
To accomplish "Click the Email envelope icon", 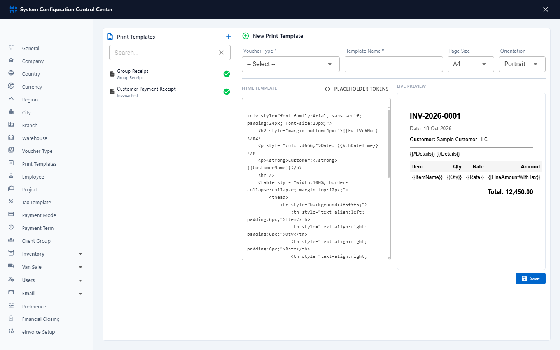I will click(x=11, y=292).
